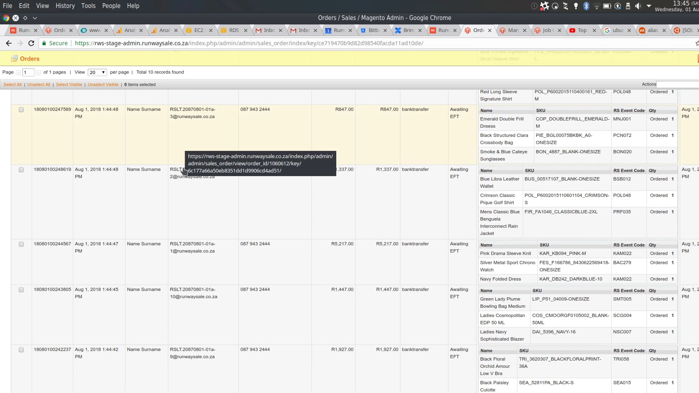
Task: Open the Actions dropdown field
Action: [x=677, y=84]
